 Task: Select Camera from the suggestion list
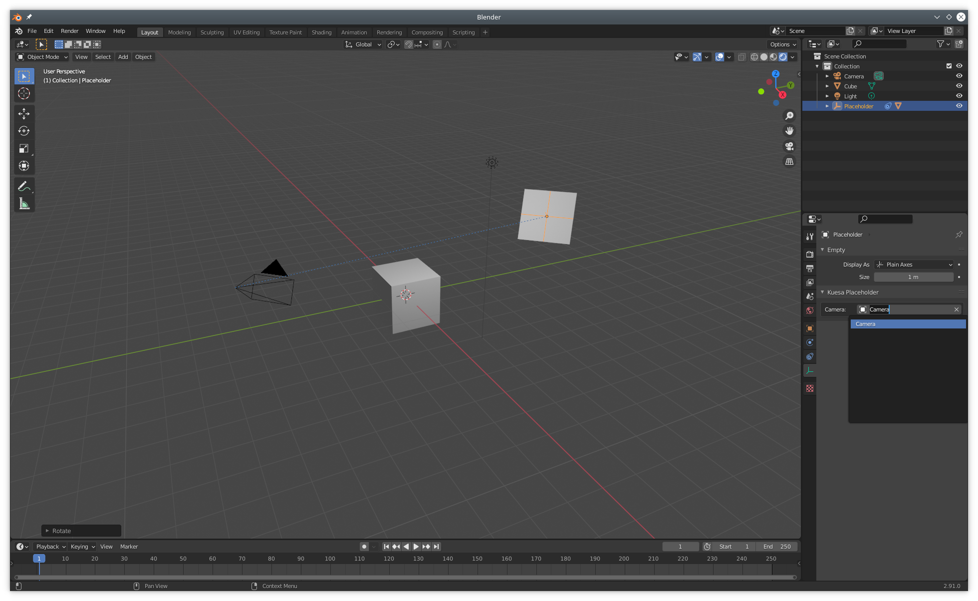point(908,324)
